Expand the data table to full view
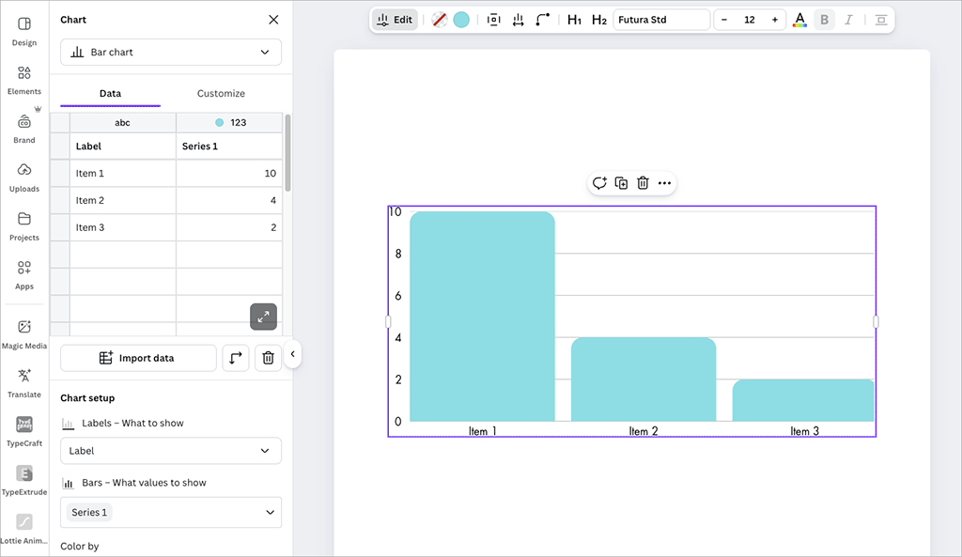The height and width of the screenshot is (557, 962). 263,317
